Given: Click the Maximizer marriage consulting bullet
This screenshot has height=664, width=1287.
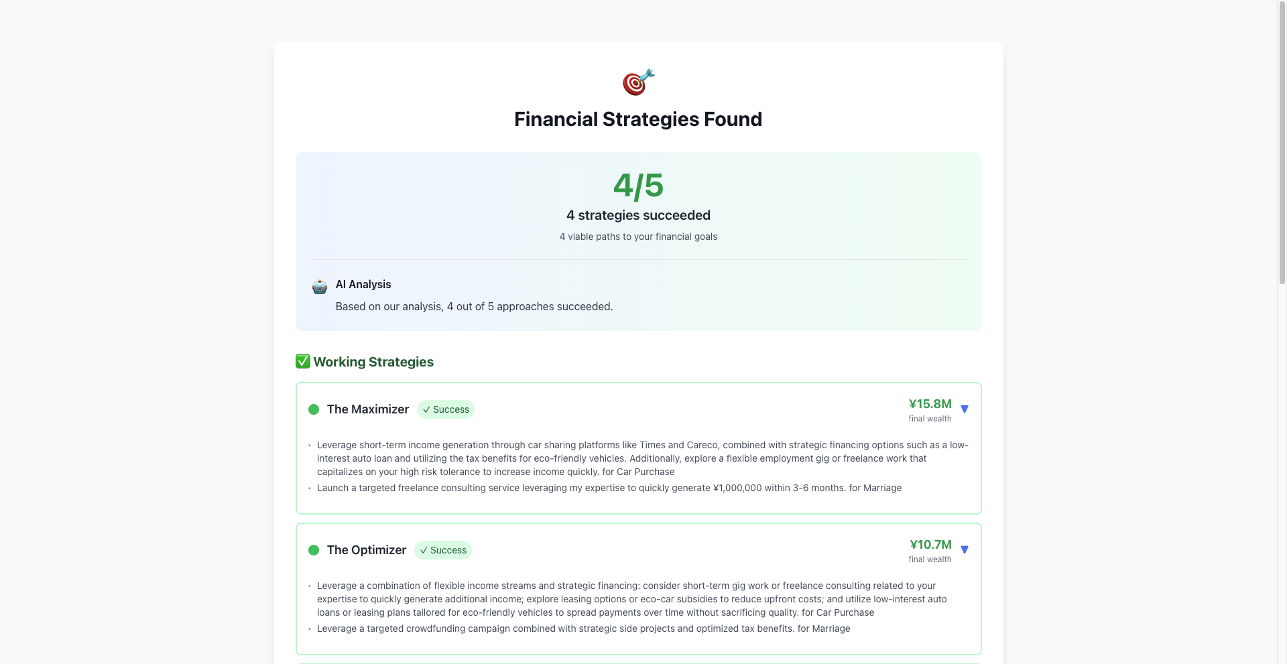Looking at the screenshot, I should 609,488.
